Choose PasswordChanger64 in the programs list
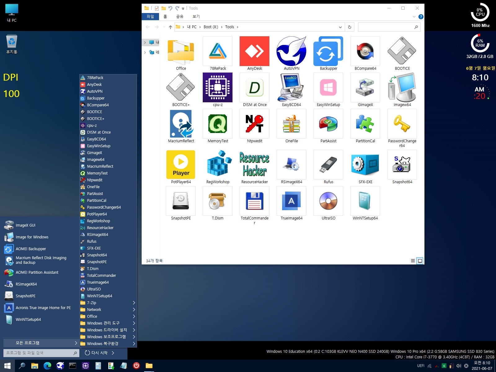 click(108, 207)
